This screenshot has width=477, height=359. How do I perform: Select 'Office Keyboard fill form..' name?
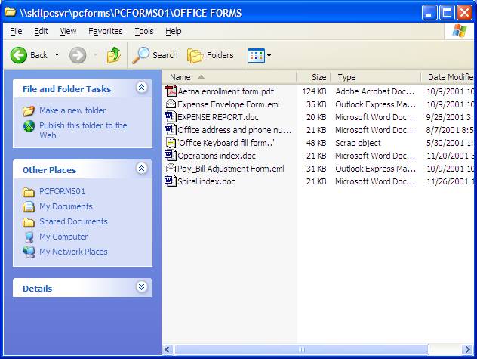(226, 143)
